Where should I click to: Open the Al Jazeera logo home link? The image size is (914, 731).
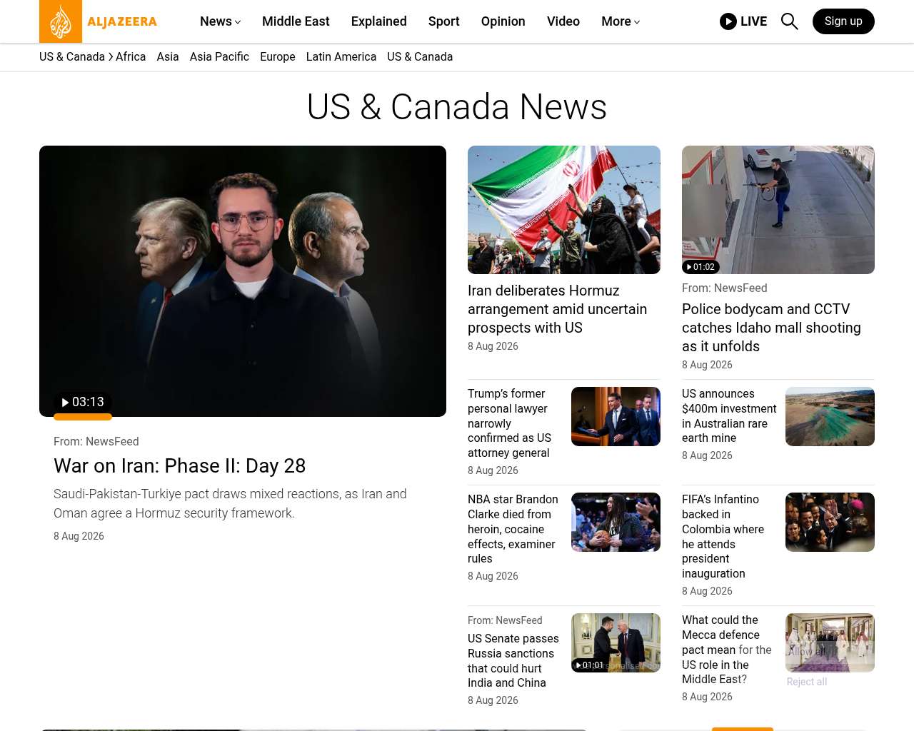click(x=99, y=21)
